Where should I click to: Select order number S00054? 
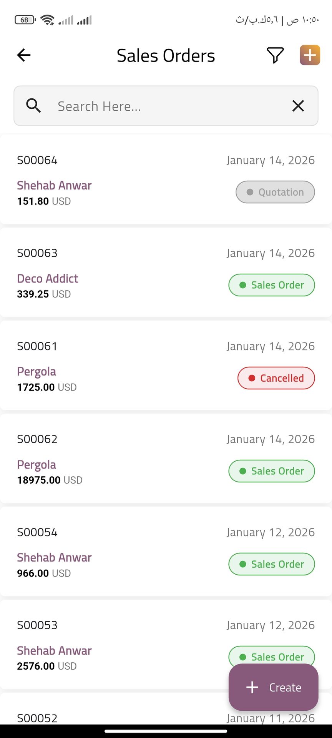37,532
